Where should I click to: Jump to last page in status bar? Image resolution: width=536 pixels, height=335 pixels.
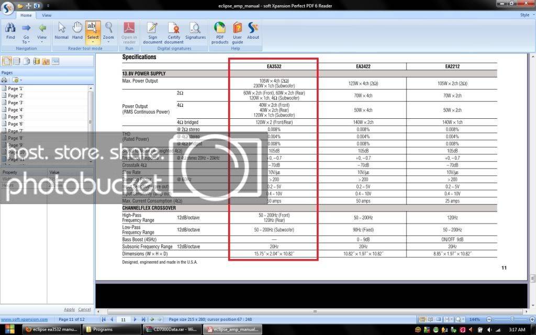pyautogui.click(x=143, y=319)
